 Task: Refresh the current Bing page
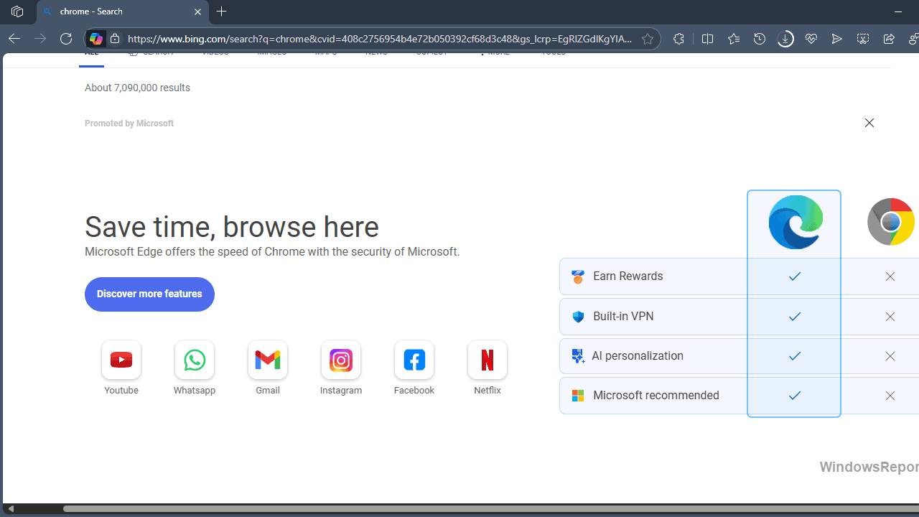click(x=66, y=39)
